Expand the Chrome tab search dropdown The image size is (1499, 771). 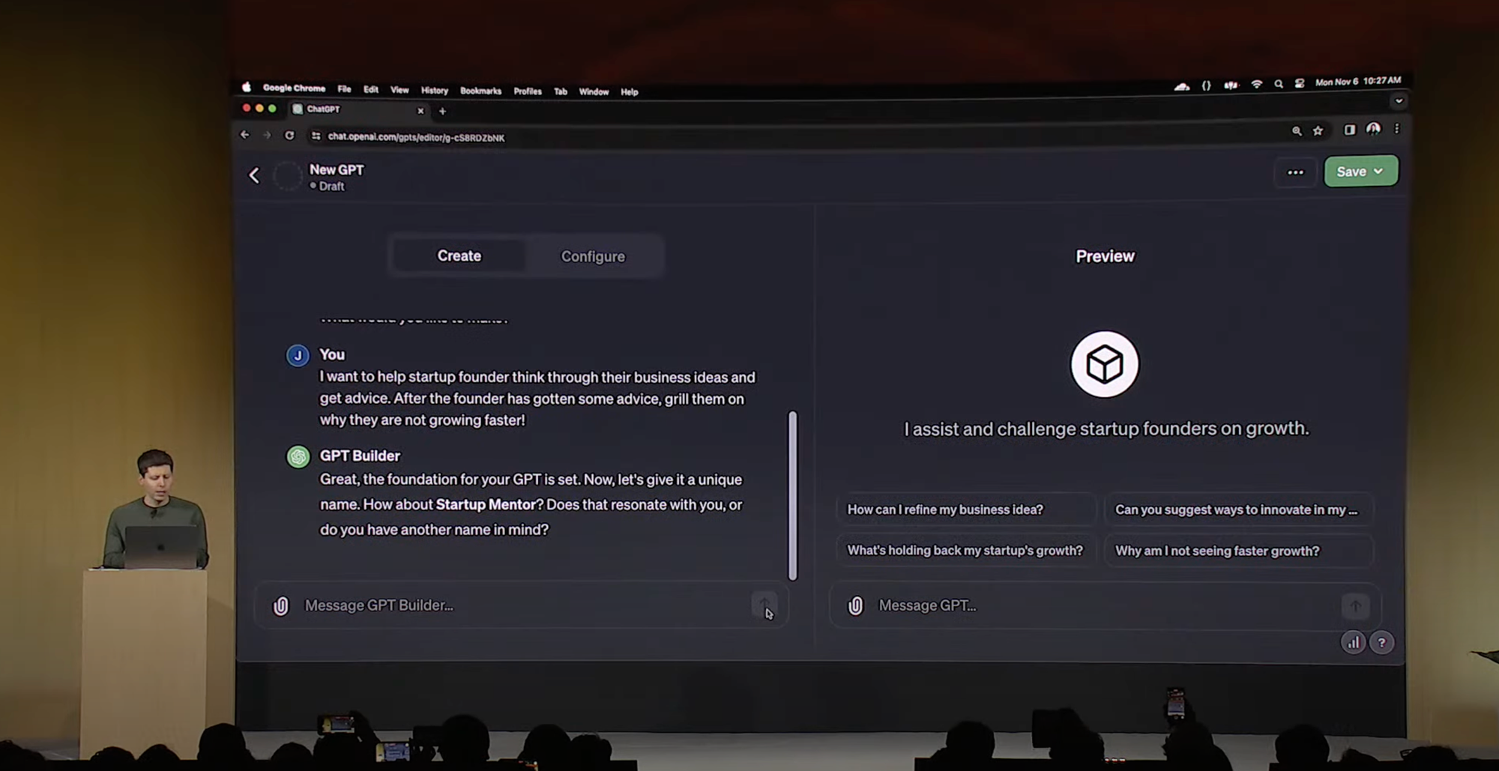[x=1399, y=100]
